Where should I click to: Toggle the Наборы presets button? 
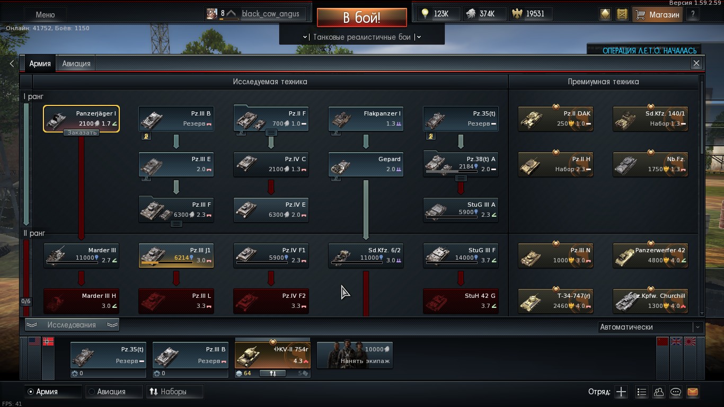coord(175,392)
